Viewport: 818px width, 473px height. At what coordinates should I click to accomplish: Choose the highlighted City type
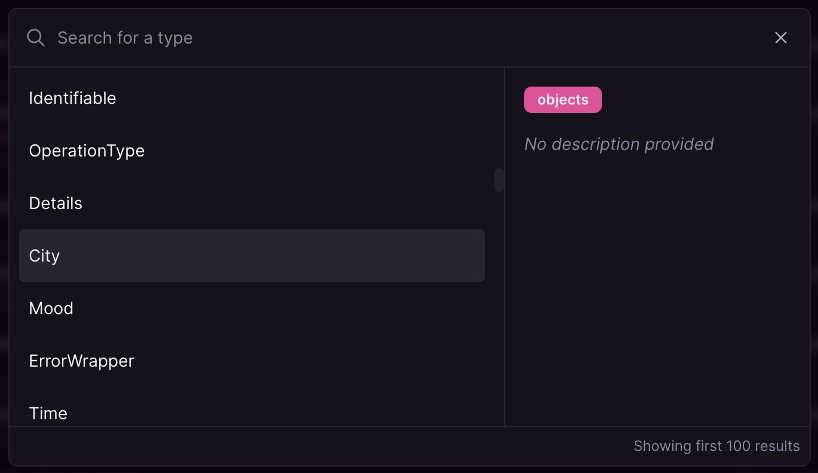pos(252,256)
